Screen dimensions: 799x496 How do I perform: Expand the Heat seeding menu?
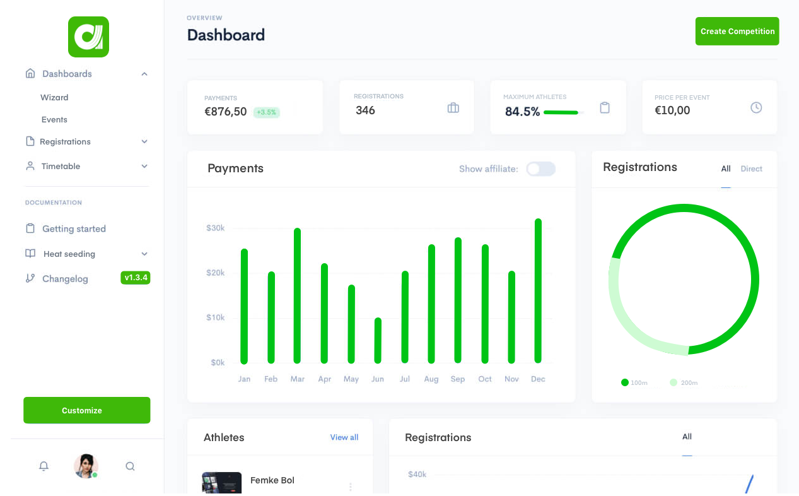[x=144, y=254]
